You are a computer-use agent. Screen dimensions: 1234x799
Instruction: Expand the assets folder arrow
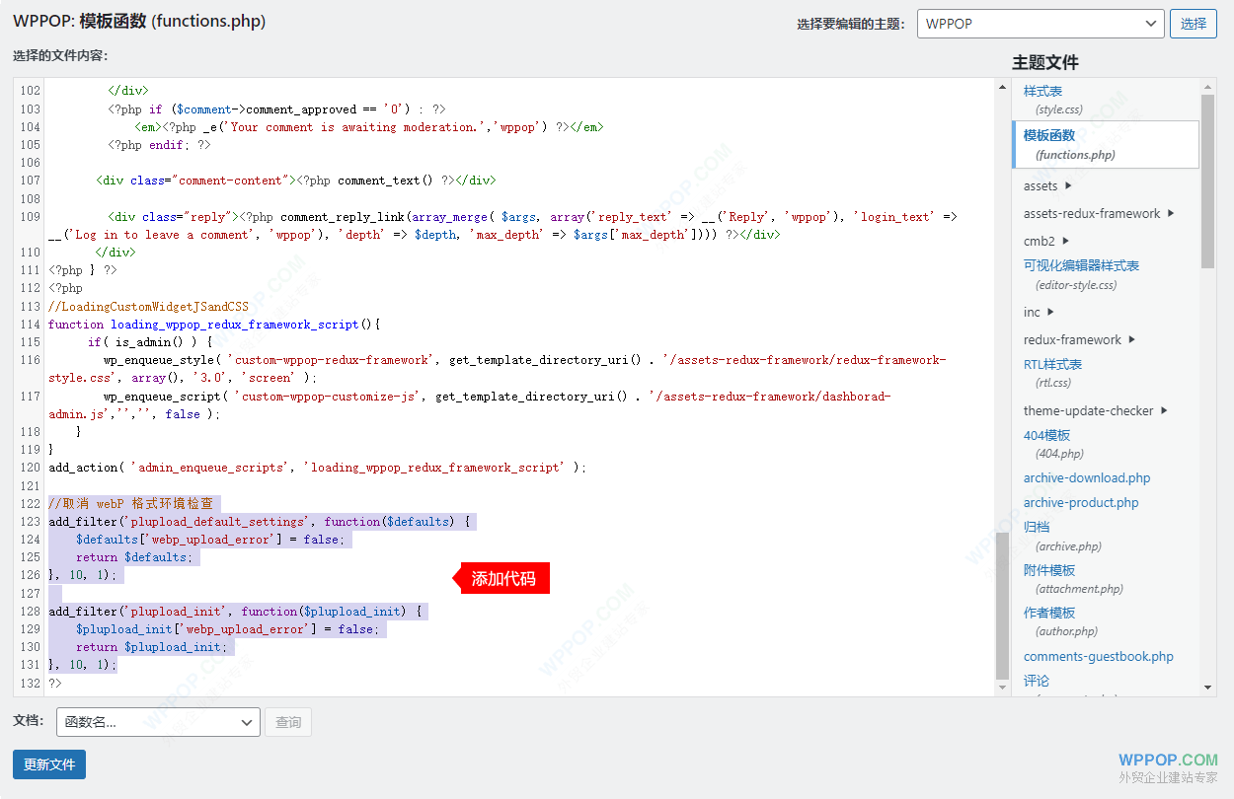(x=1068, y=185)
